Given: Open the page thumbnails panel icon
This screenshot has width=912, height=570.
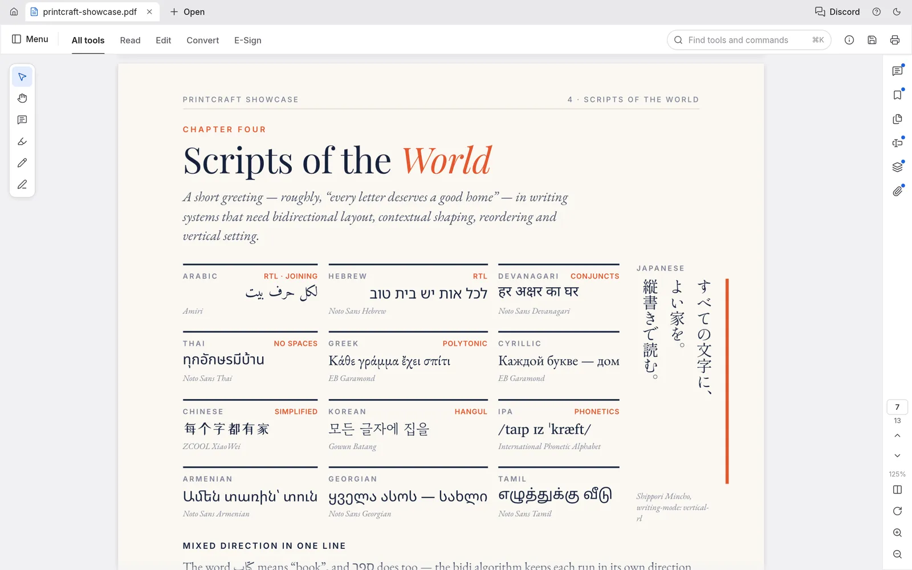Looking at the screenshot, I should (x=897, y=119).
